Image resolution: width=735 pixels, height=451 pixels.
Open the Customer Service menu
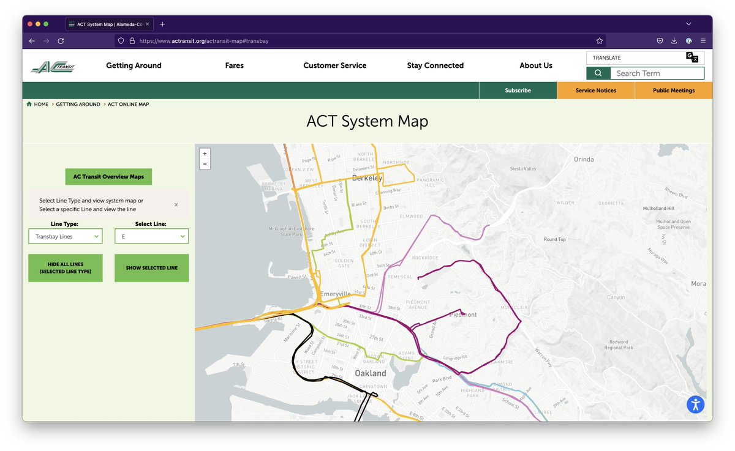click(x=335, y=65)
